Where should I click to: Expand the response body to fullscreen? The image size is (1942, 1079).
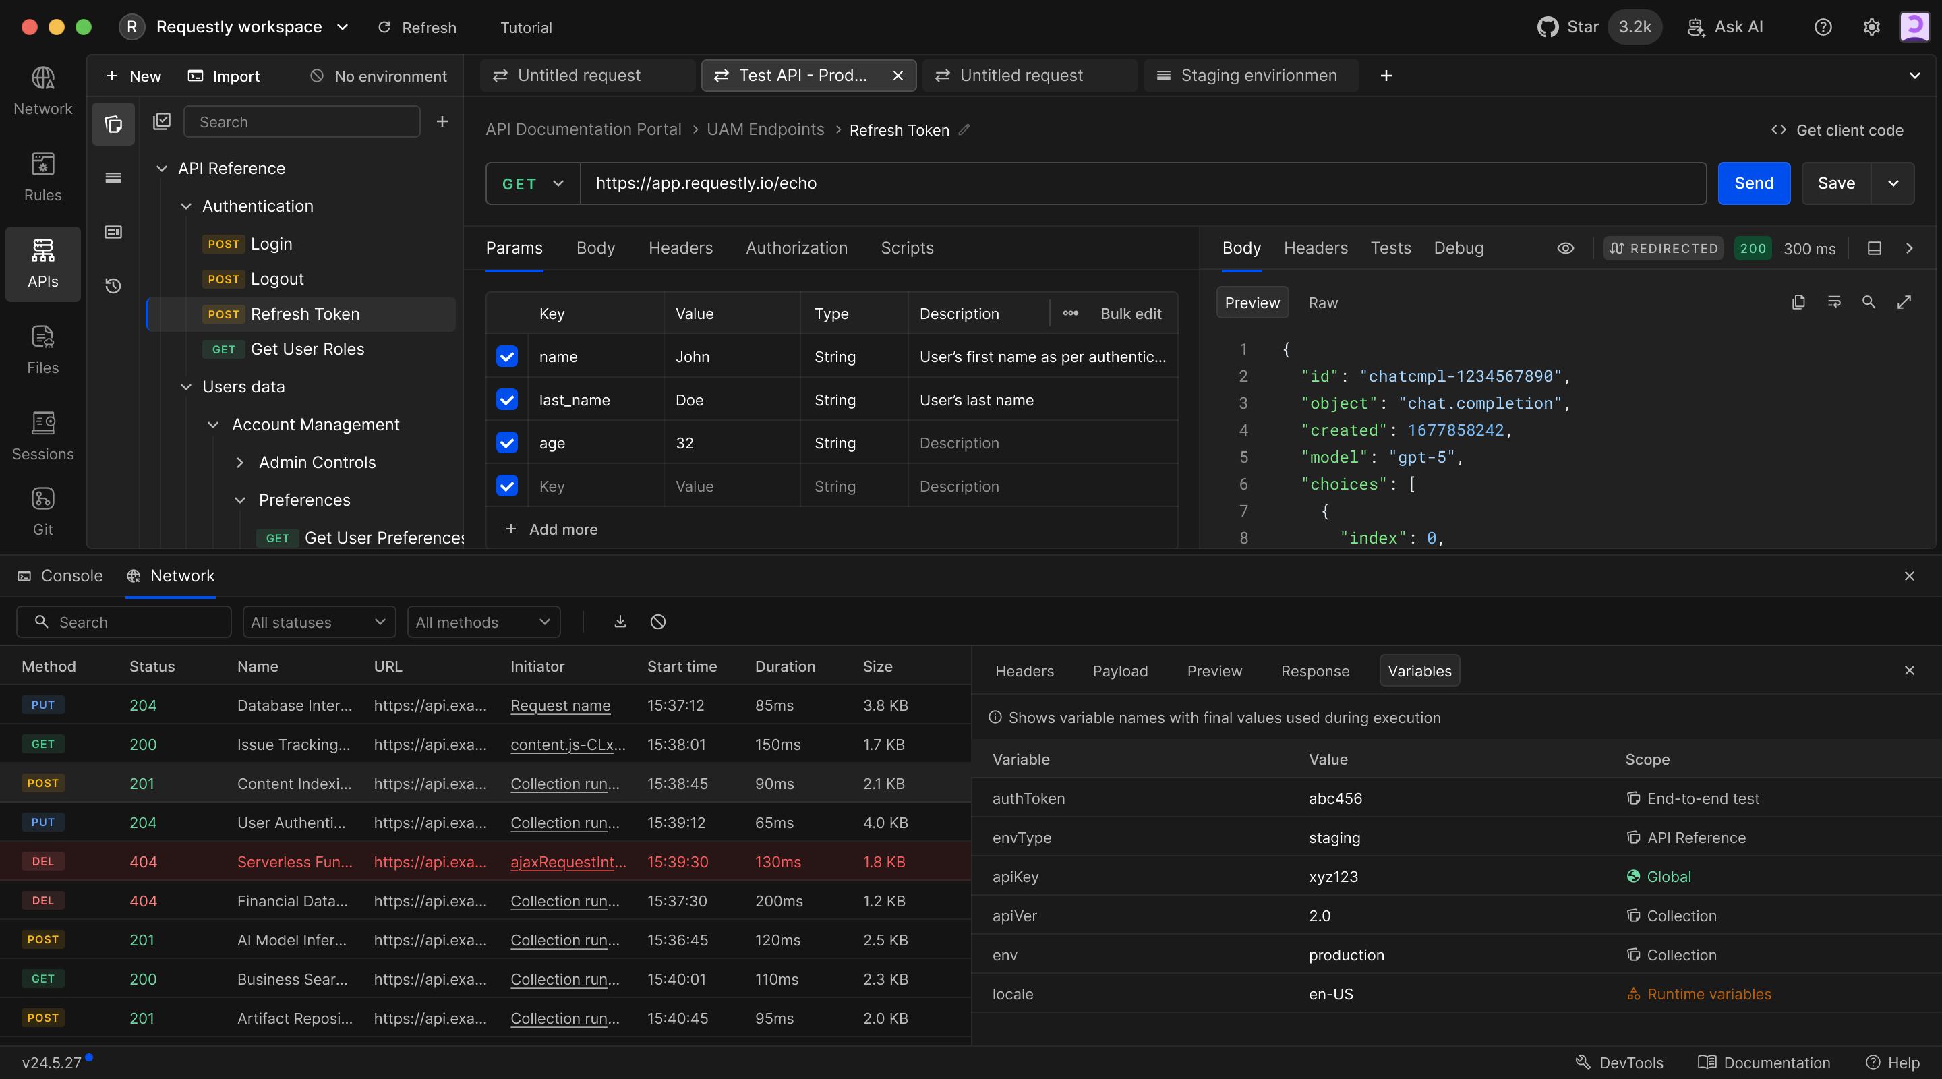point(1904,302)
